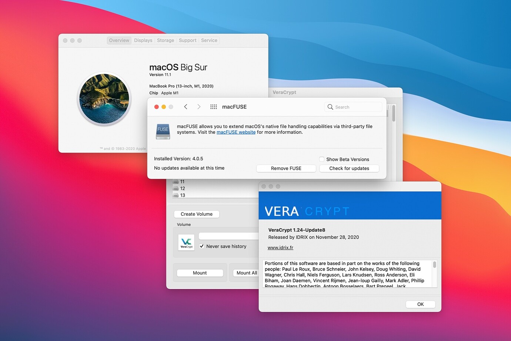Image resolution: width=511 pixels, height=341 pixels.
Task: Click OK in VeraCrypt about dialog
Action: point(421,304)
